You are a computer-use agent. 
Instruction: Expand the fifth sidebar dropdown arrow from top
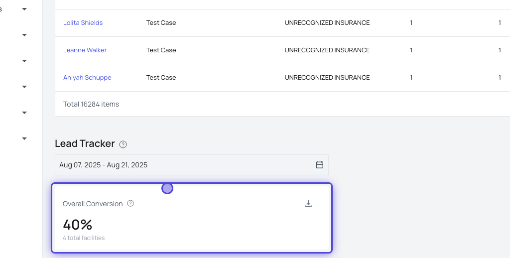tap(24, 113)
